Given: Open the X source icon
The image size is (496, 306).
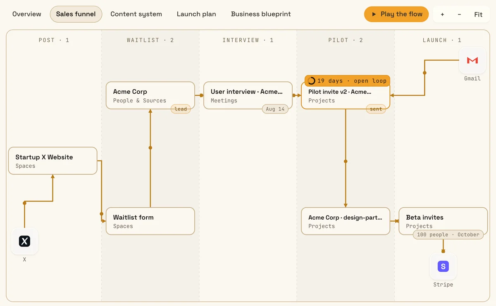Looking at the screenshot, I should [24, 242].
